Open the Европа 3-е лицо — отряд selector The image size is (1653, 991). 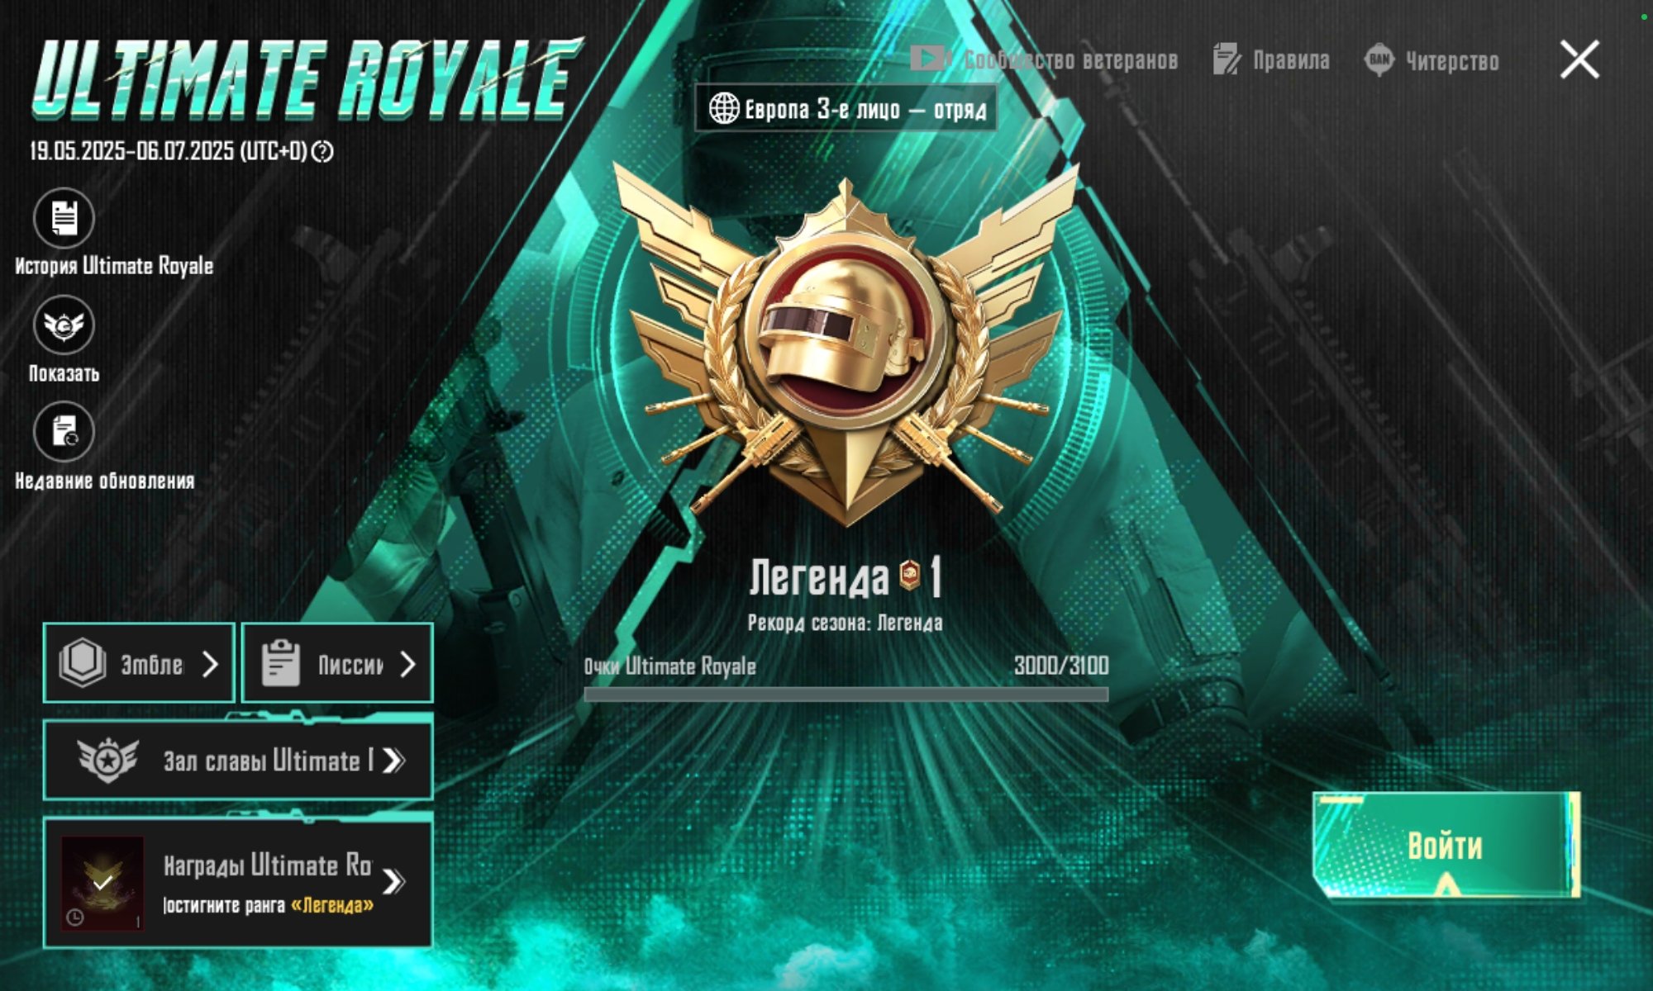(x=846, y=108)
